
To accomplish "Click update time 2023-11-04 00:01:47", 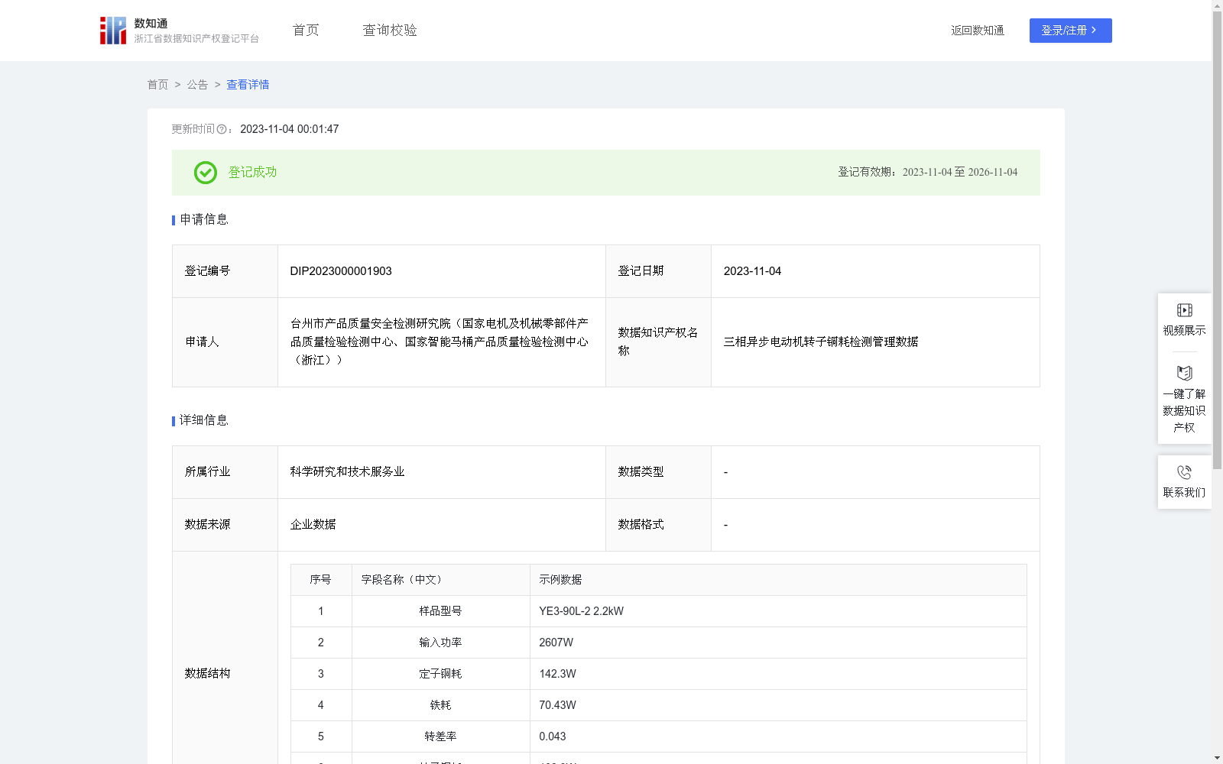I will coord(289,129).
